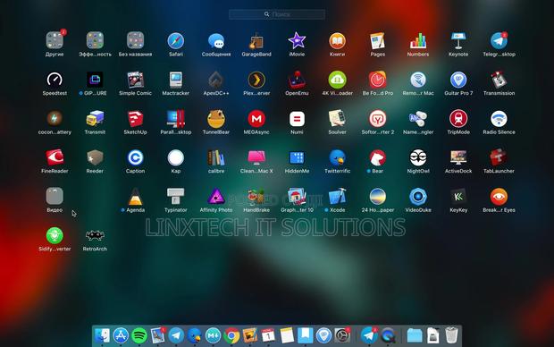The width and height of the screenshot is (554, 347).
Task: Open Finder in the Dock
Action: tap(102, 335)
